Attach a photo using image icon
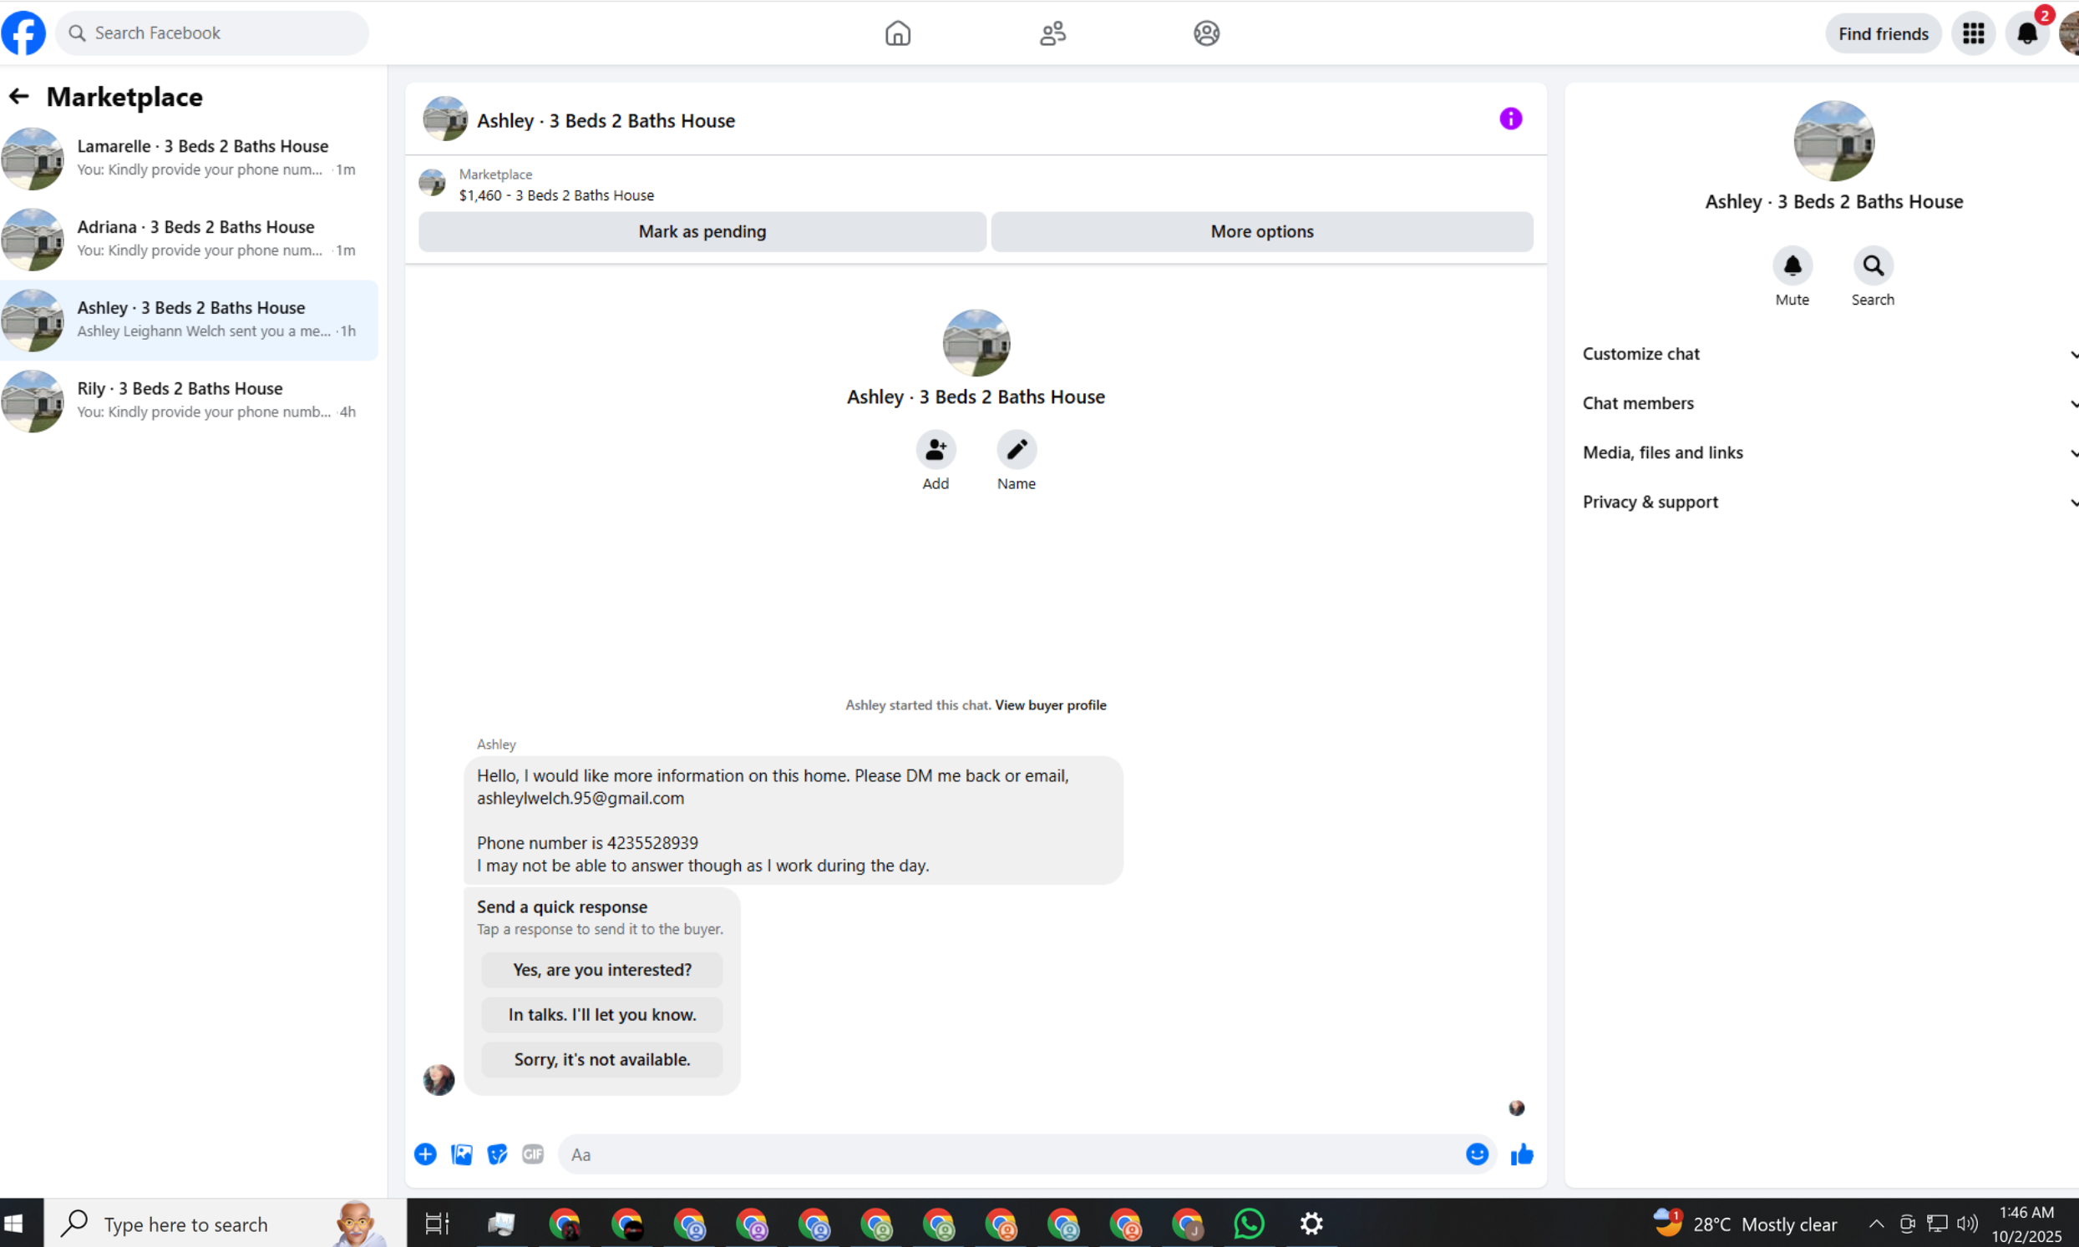This screenshot has width=2079, height=1247. [x=462, y=1154]
